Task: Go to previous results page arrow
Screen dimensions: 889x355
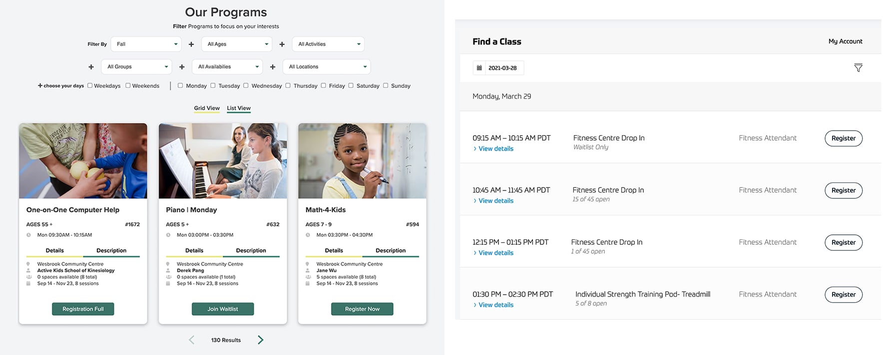Action: pos(192,340)
